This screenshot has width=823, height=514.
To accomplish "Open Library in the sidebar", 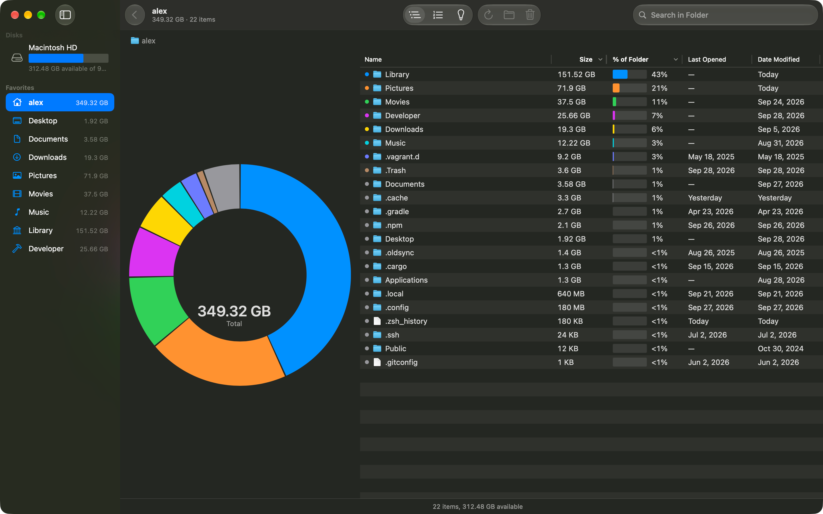I will [x=60, y=230].
